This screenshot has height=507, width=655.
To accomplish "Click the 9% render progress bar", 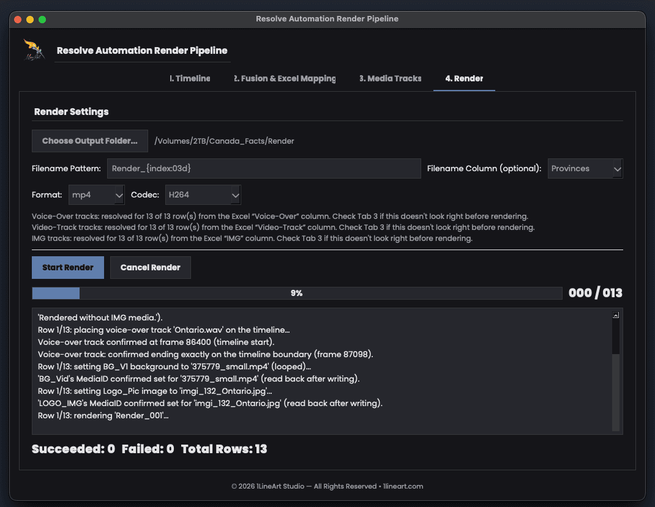I will (x=297, y=293).
